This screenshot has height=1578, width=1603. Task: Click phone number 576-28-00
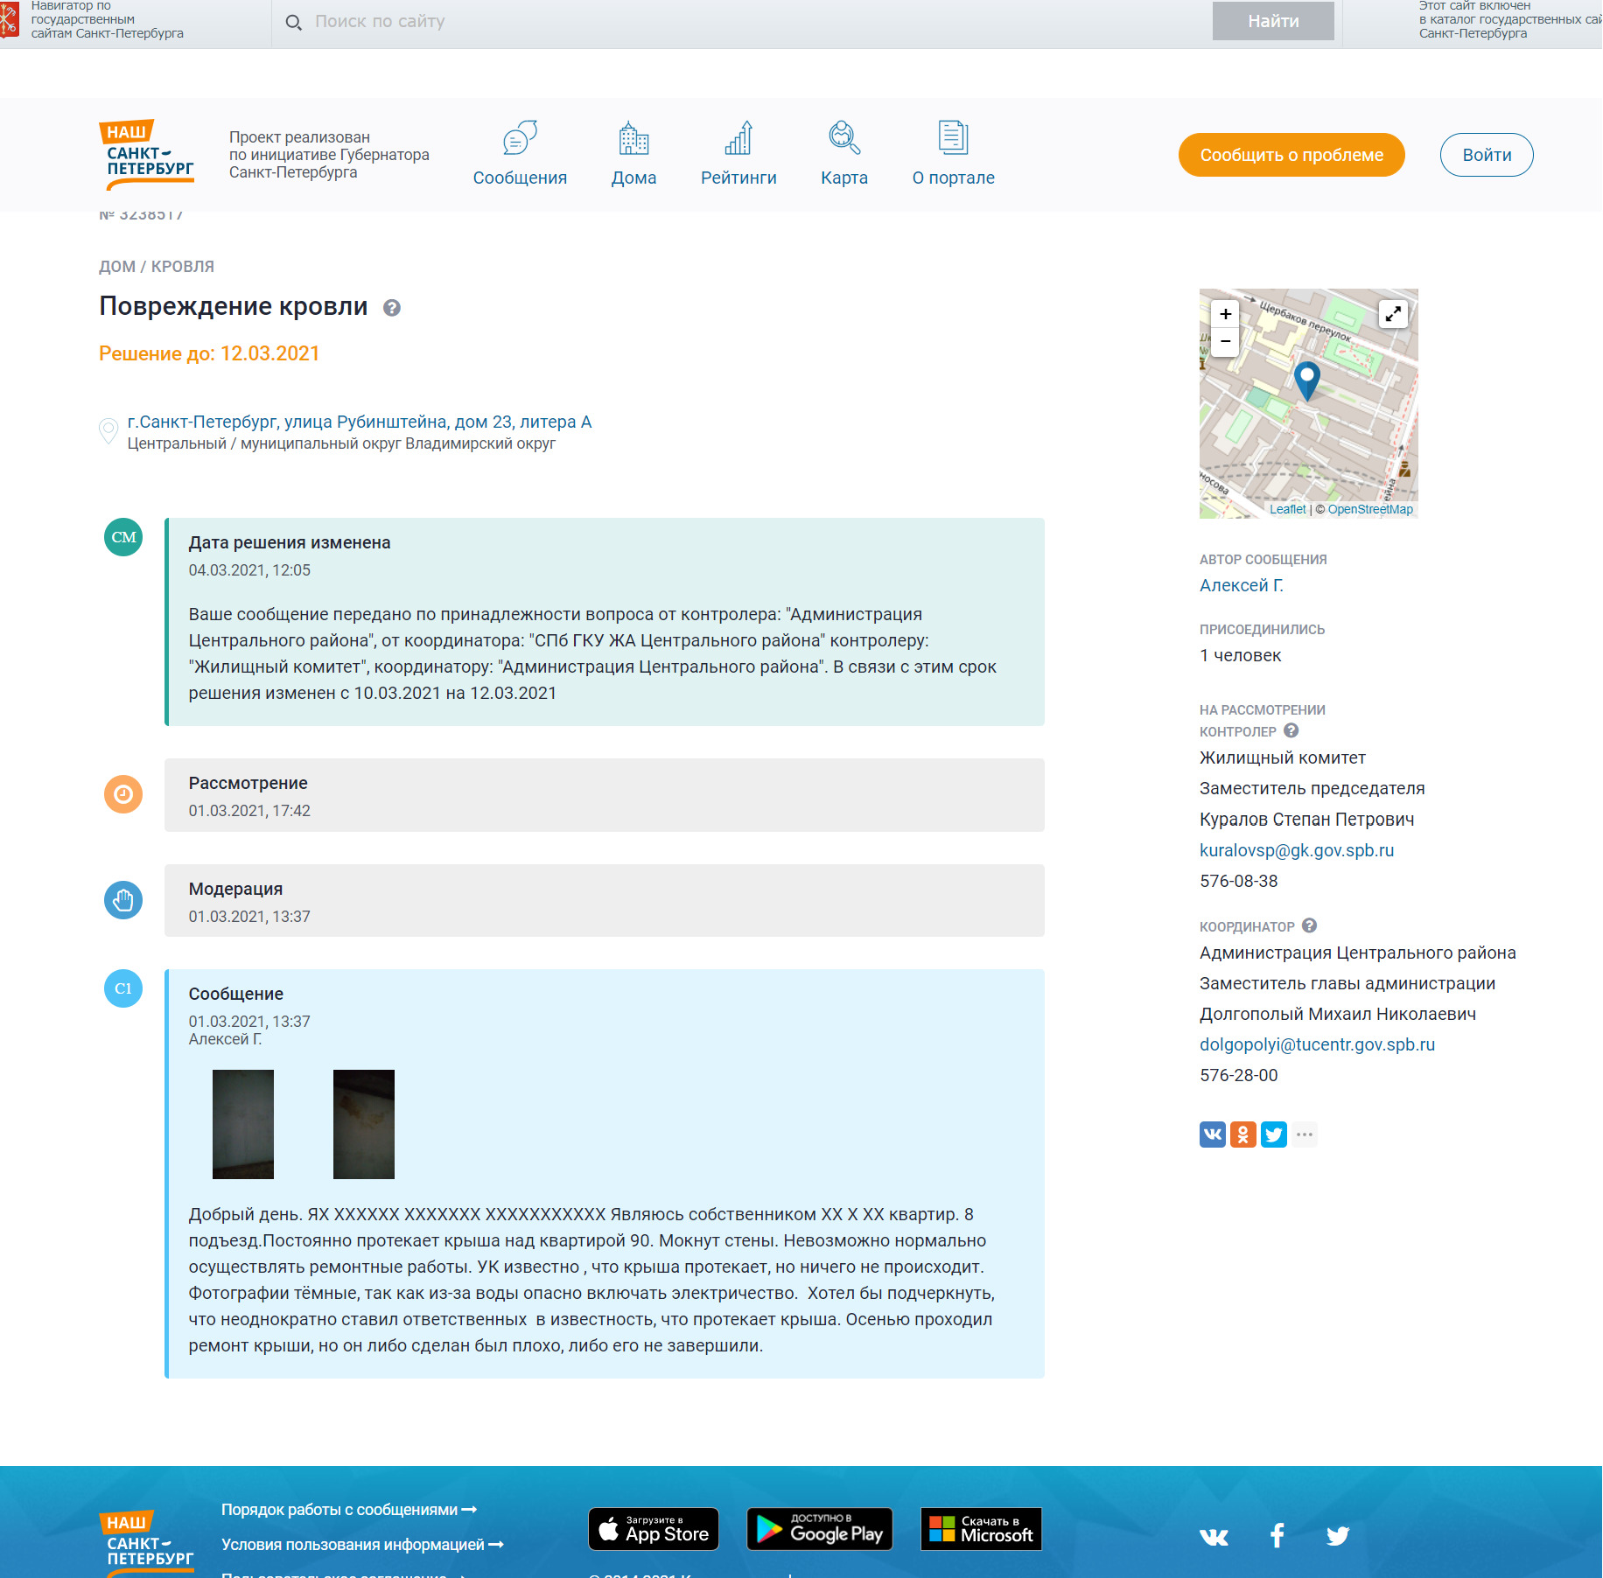click(1239, 1075)
